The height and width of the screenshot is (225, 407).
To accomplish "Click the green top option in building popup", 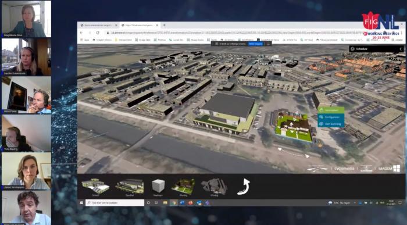I will click(331, 110).
